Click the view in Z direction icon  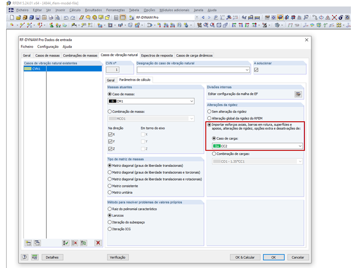point(247,25)
